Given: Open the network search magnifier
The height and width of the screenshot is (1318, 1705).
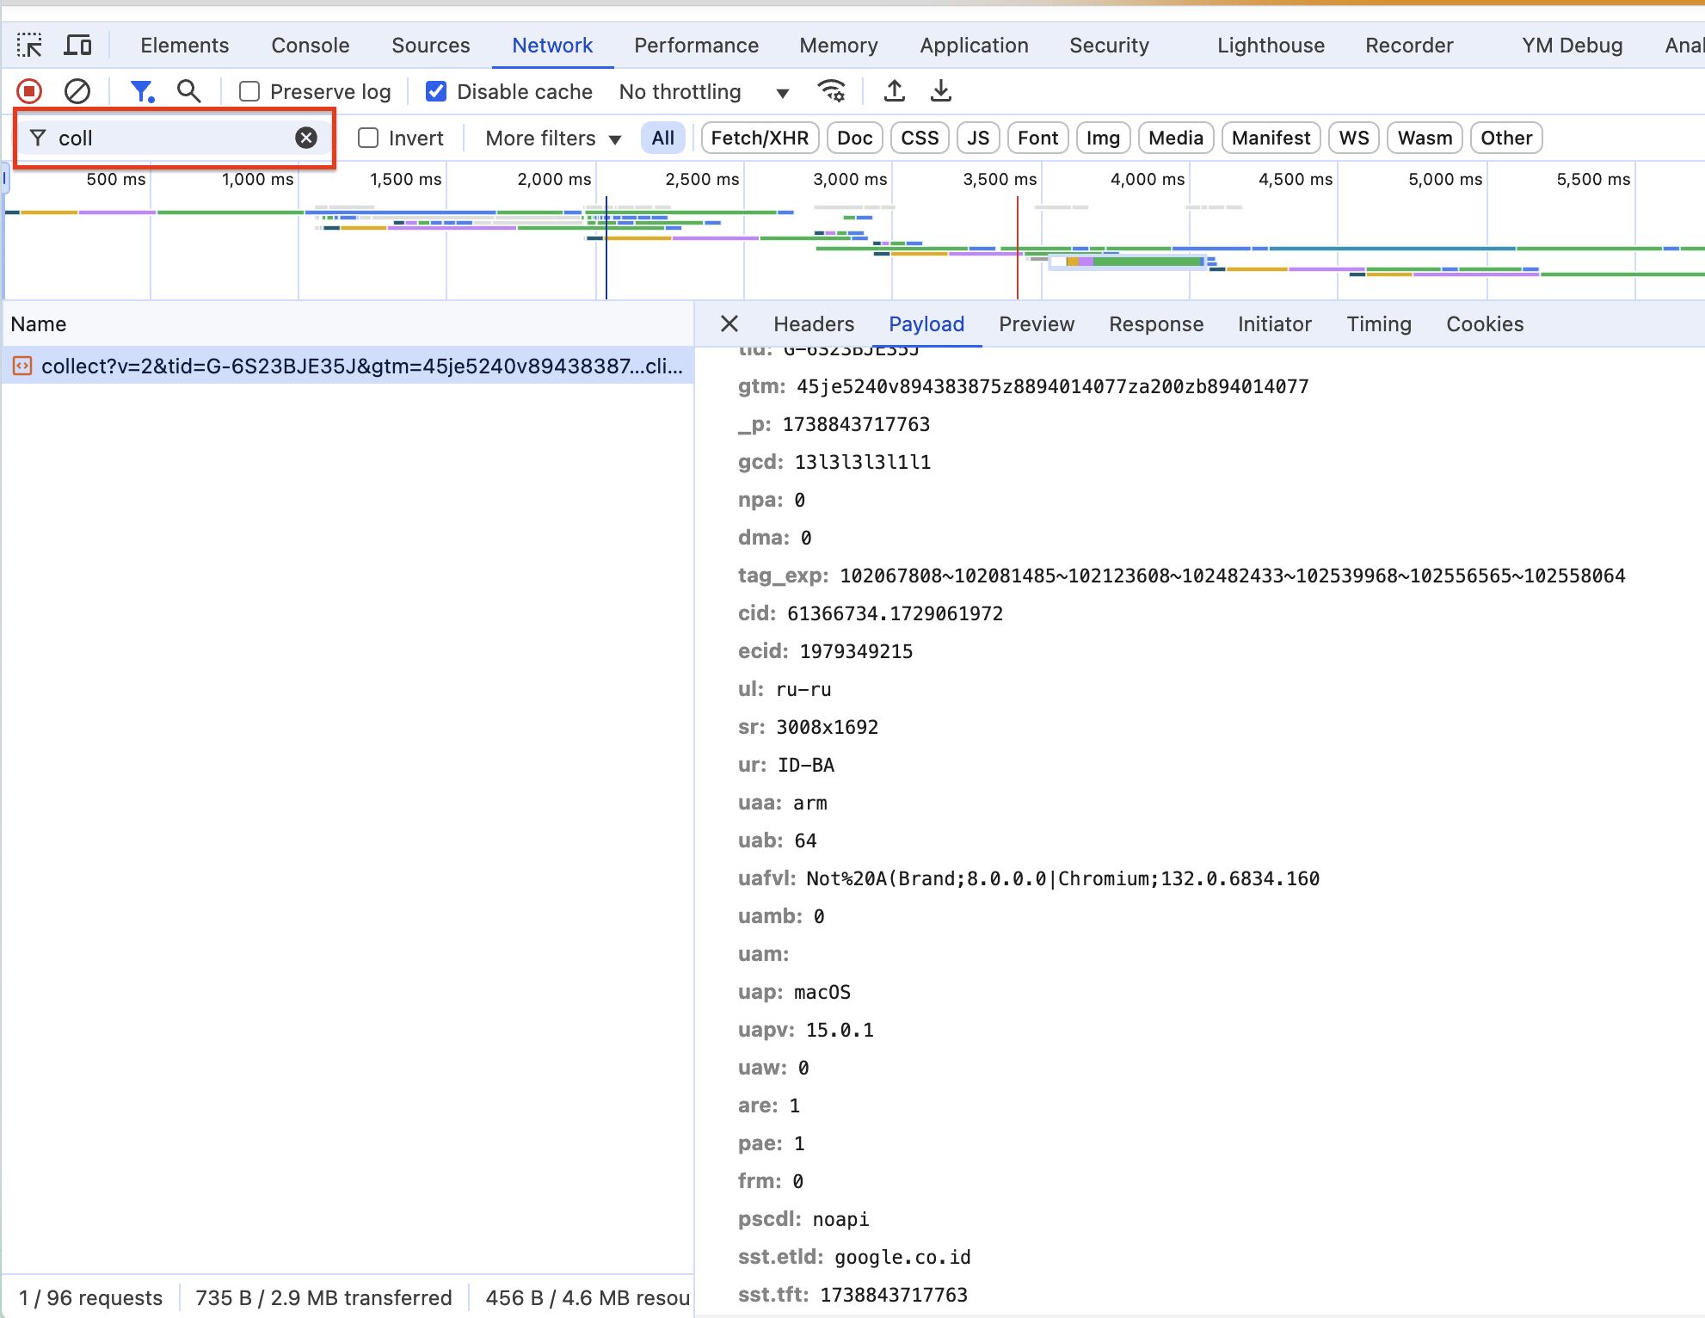Looking at the screenshot, I should point(188,91).
